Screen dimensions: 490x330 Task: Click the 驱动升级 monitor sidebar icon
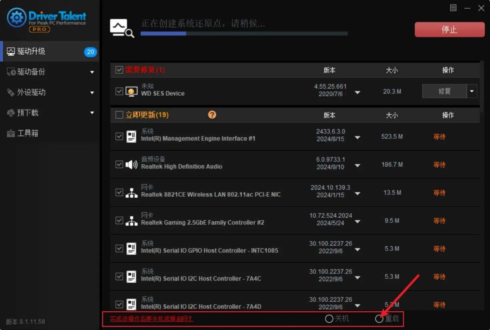(x=11, y=51)
